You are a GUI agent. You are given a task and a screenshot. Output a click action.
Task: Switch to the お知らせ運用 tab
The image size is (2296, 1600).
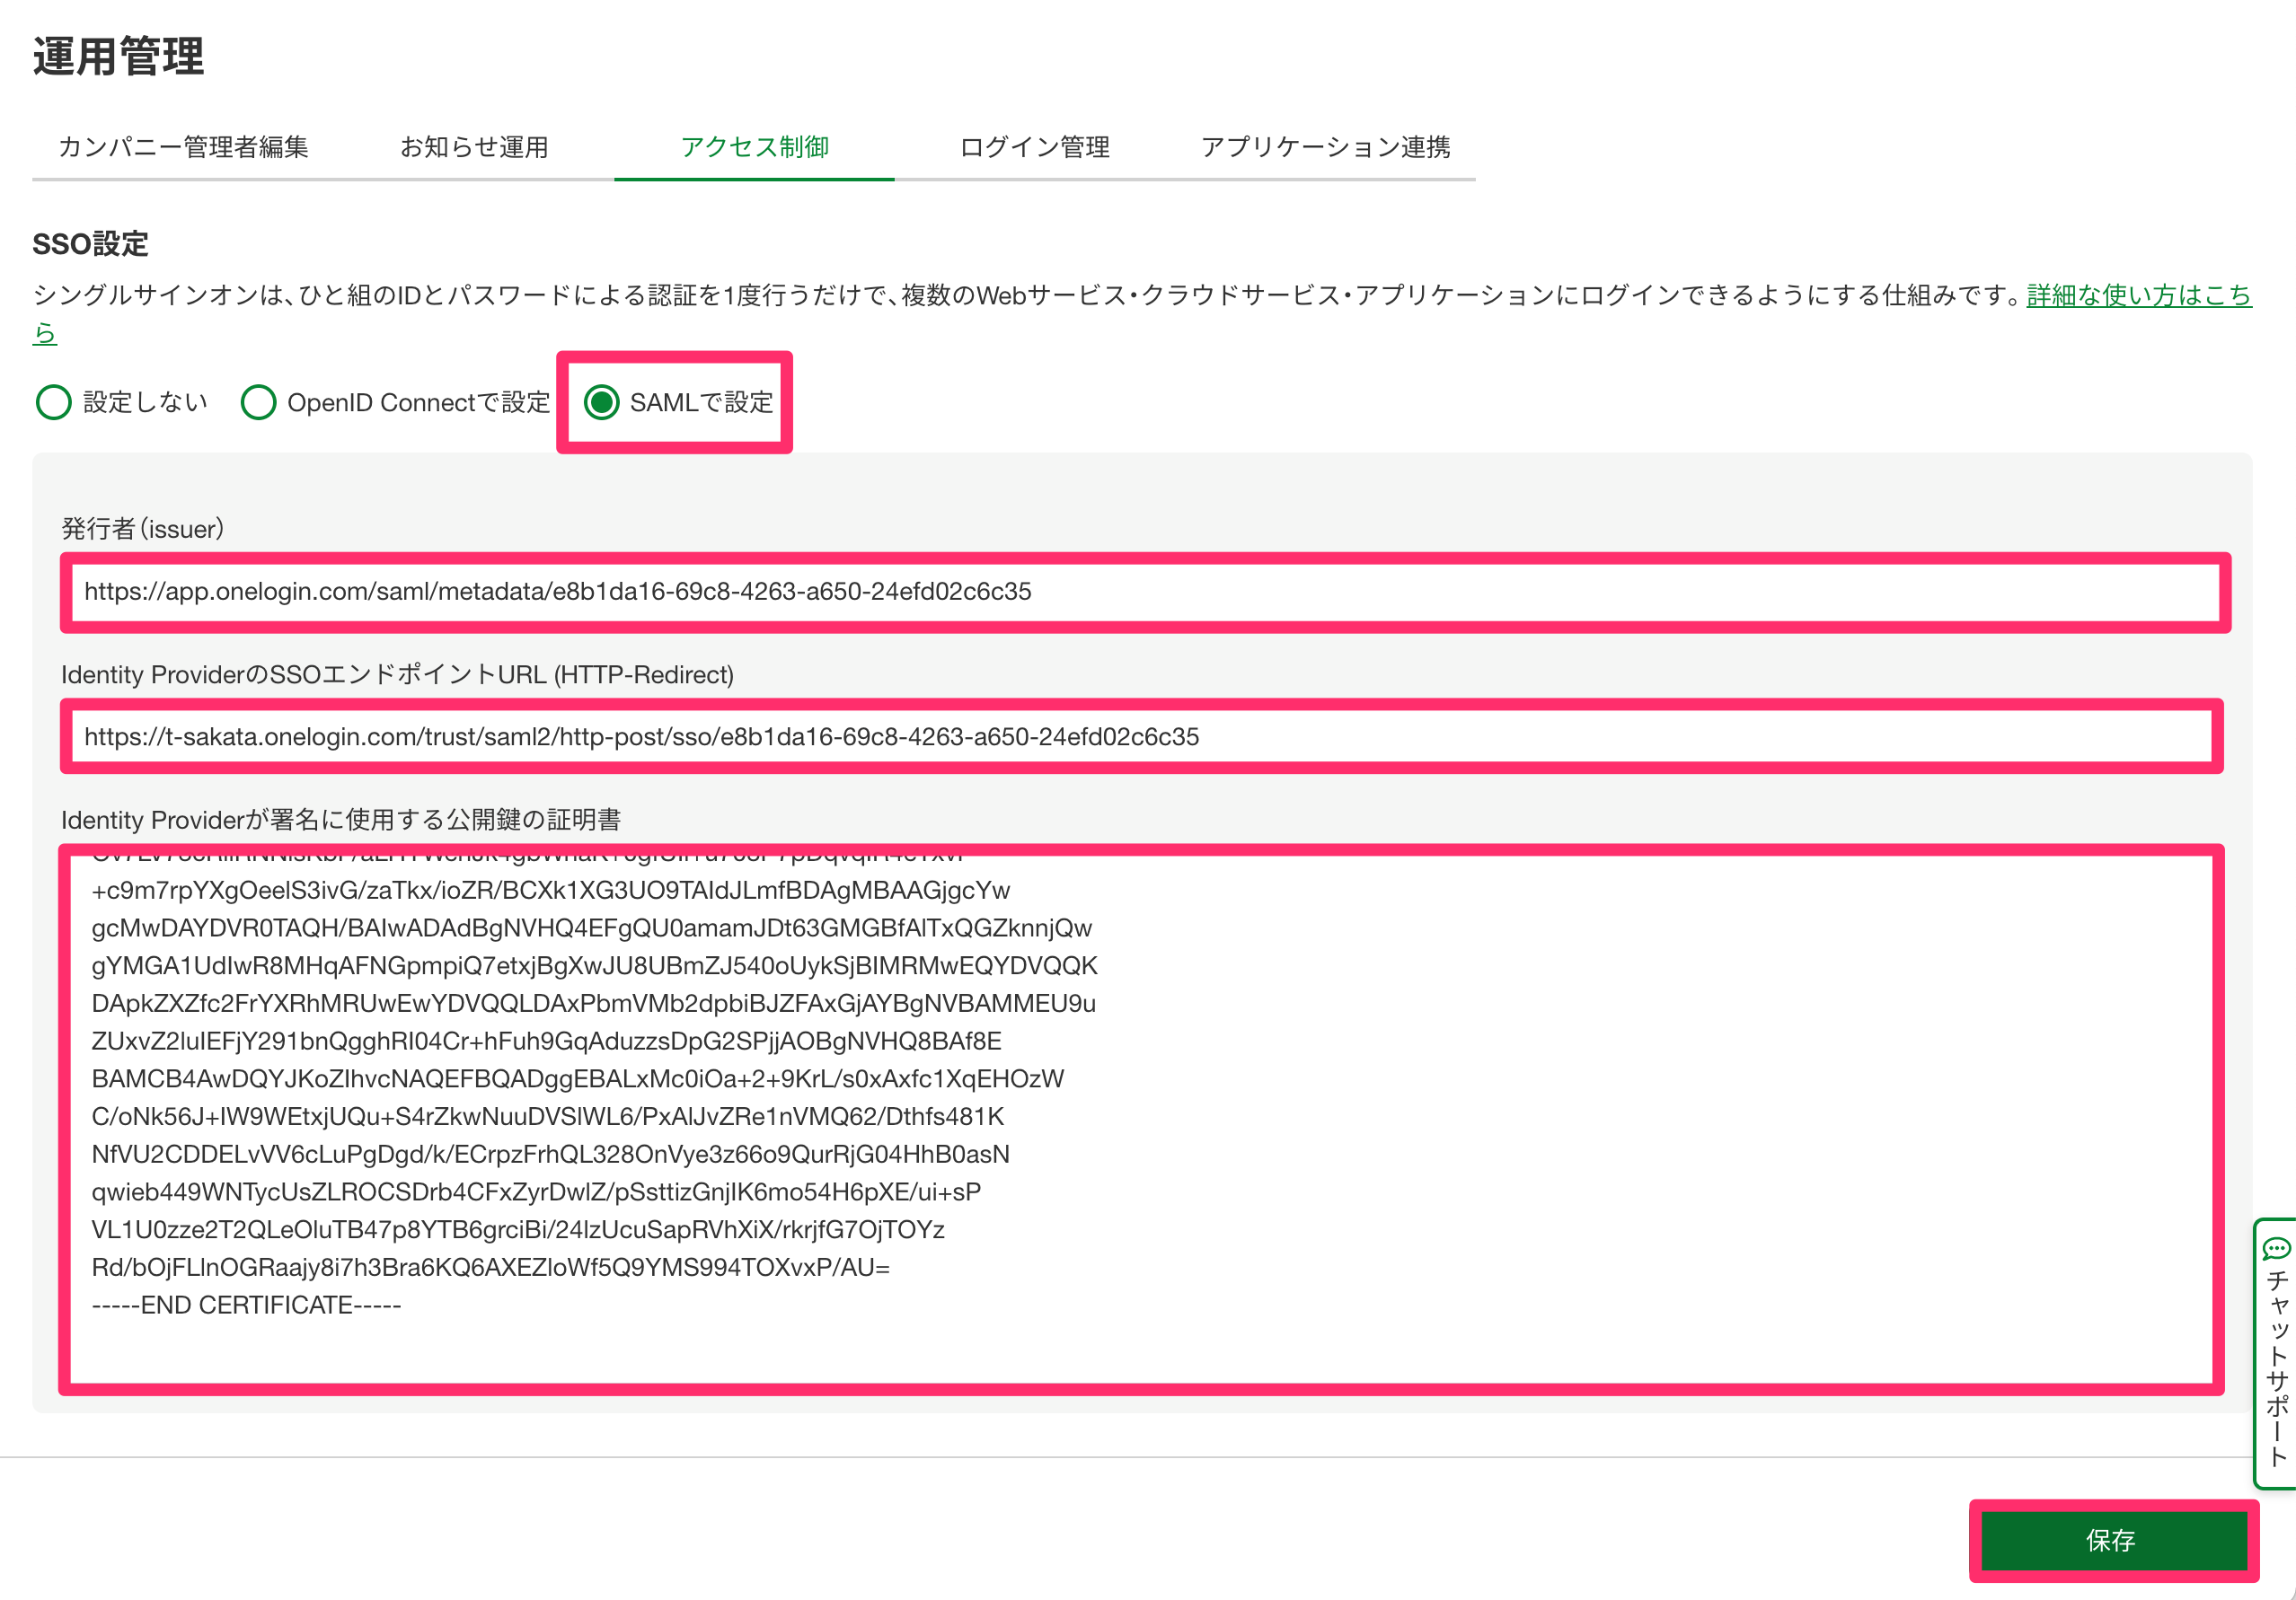tap(474, 147)
